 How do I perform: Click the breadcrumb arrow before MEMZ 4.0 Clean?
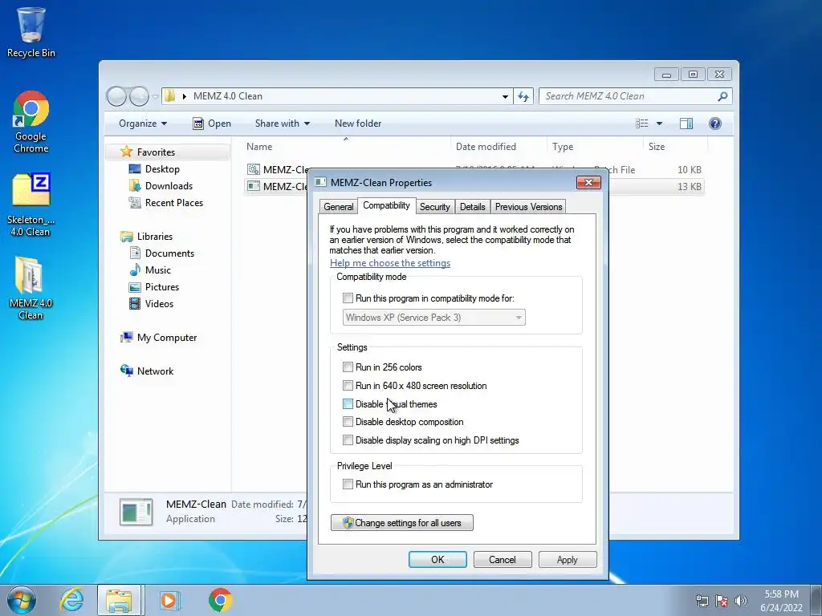pos(185,96)
